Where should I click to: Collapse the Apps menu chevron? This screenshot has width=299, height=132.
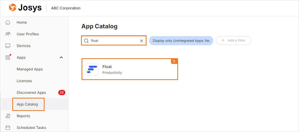tap(61, 57)
